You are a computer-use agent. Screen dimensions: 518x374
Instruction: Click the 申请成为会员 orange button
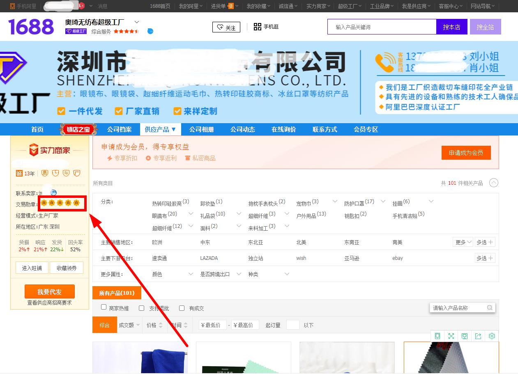pos(466,153)
